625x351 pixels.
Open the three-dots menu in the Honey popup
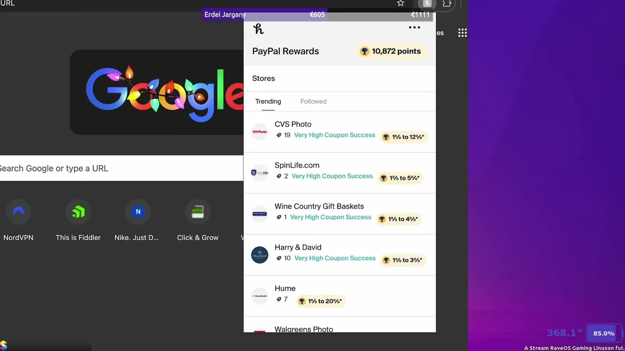[414, 28]
